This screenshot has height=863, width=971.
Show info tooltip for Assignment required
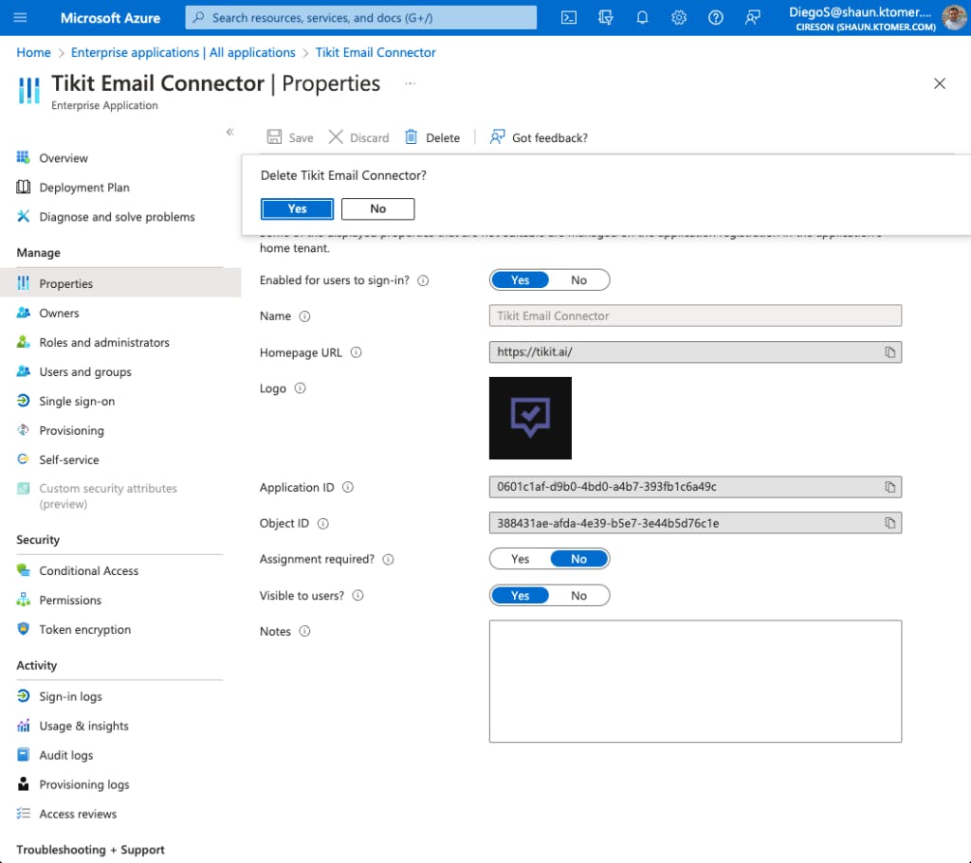(x=388, y=560)
